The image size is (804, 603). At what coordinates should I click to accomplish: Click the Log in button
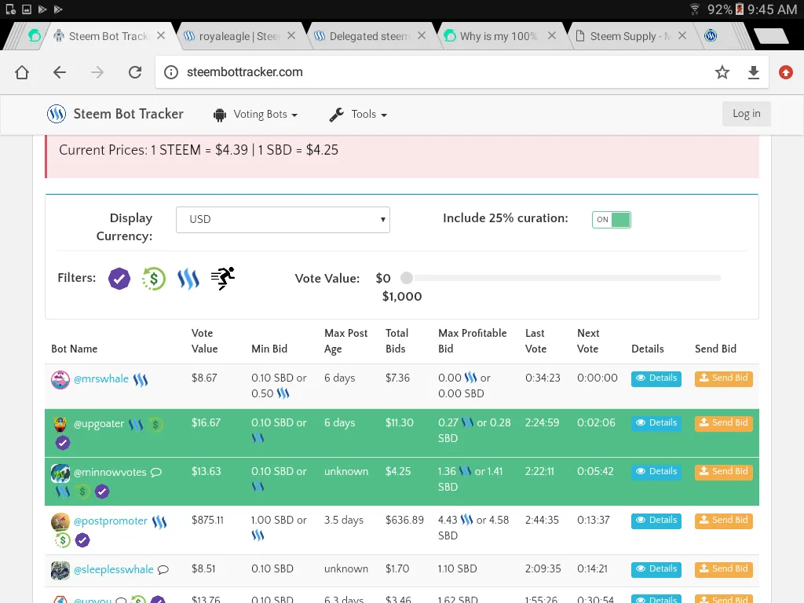746,114
